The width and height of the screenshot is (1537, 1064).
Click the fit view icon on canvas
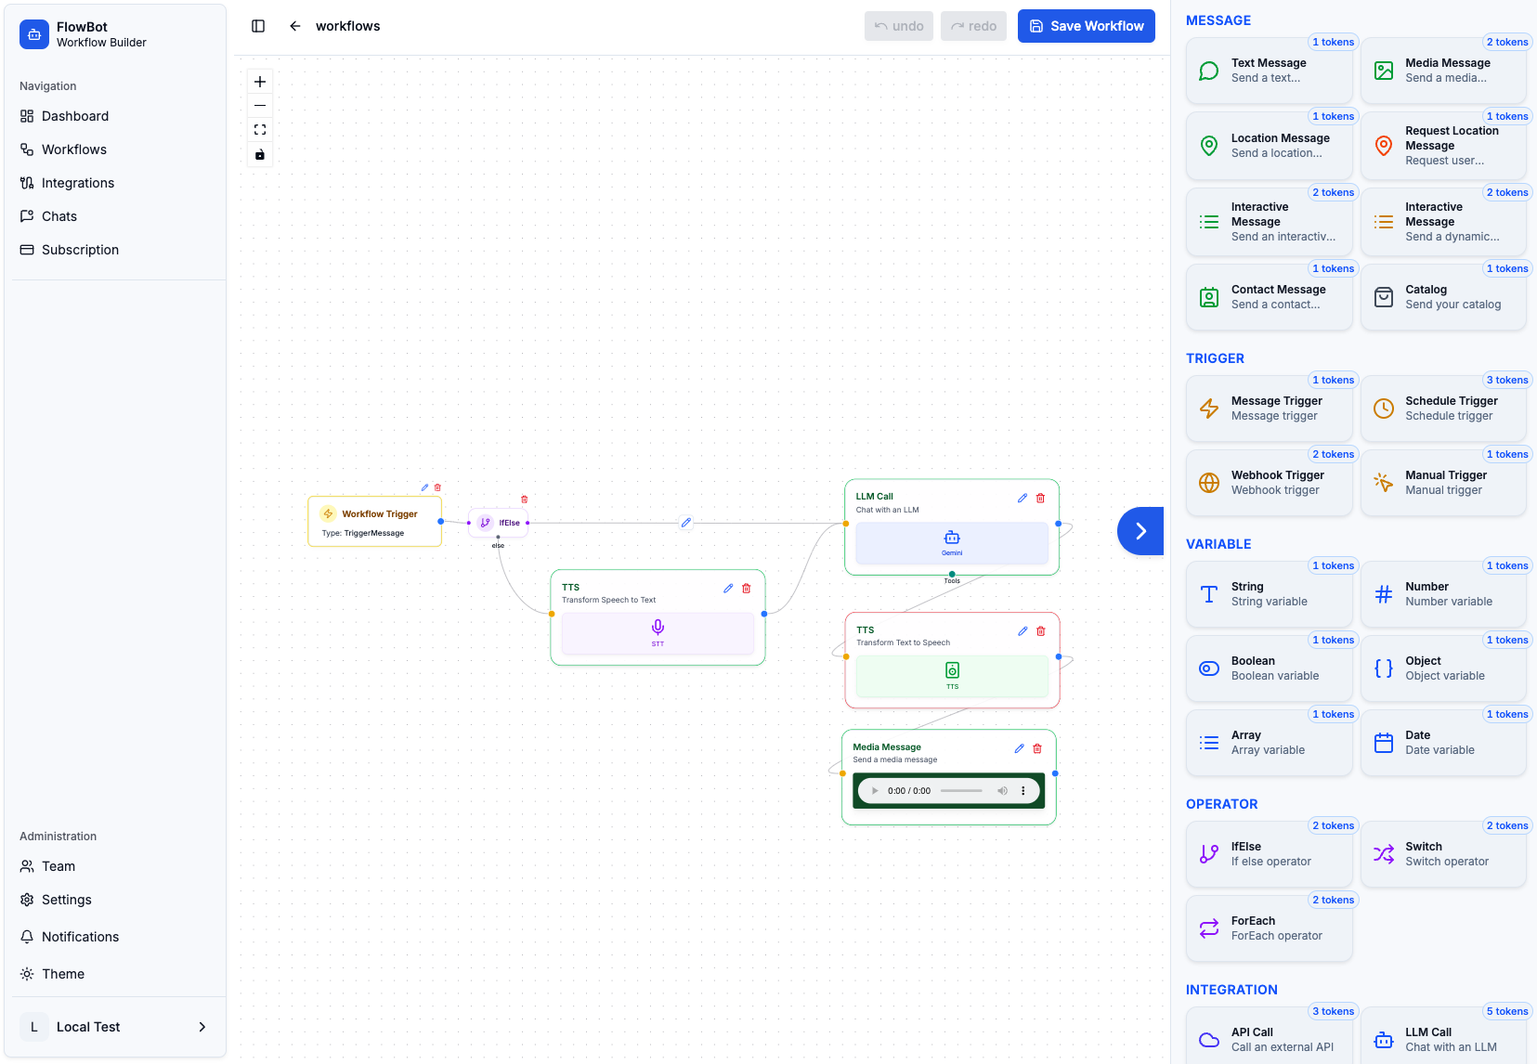[x=260, y=130]
